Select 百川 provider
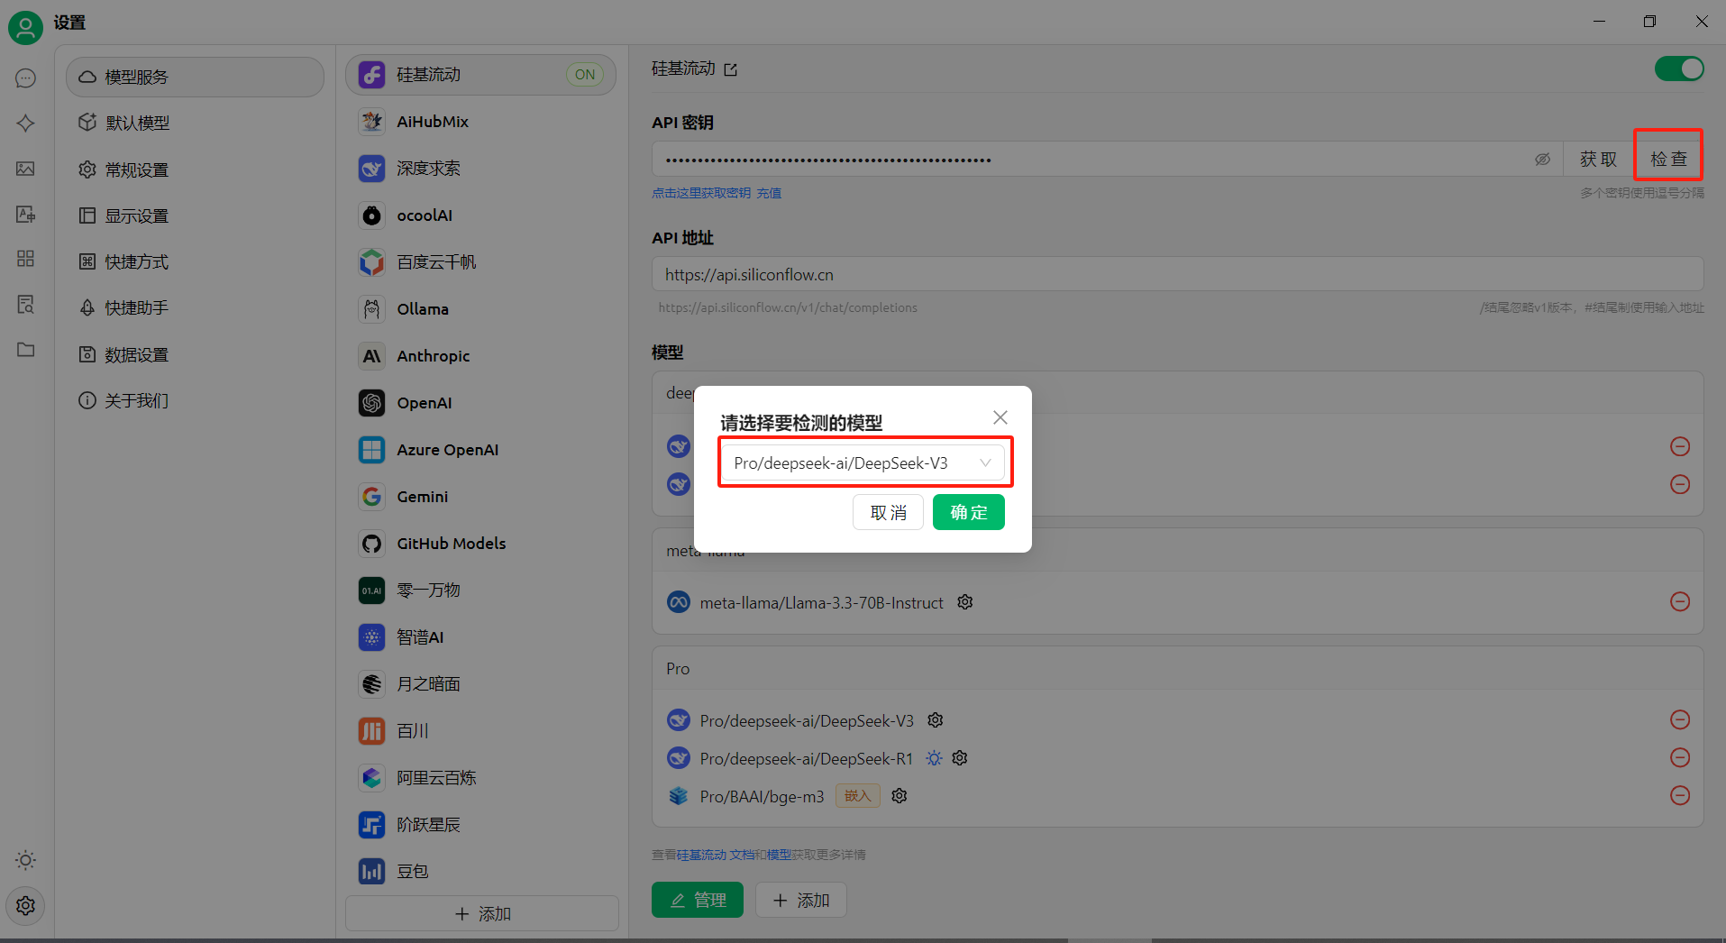The height and width of the screenshot is (943, 1726). pyautogui.click(x=481, y=731)
